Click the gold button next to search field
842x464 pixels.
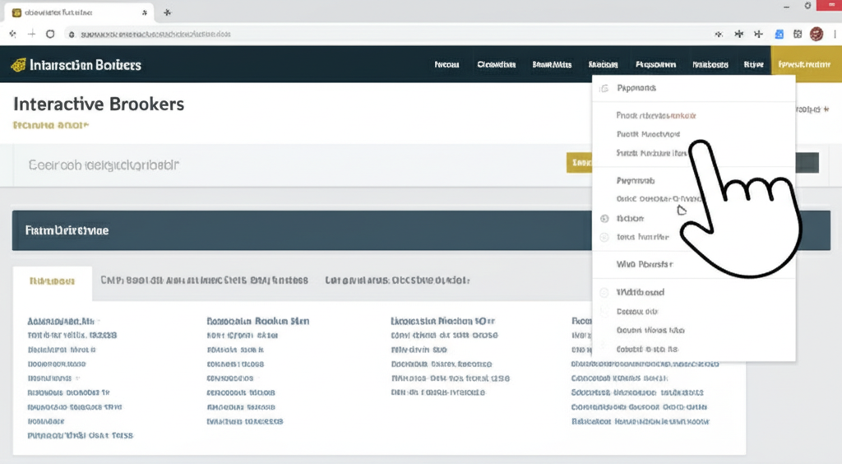click(x=580, y=163)
